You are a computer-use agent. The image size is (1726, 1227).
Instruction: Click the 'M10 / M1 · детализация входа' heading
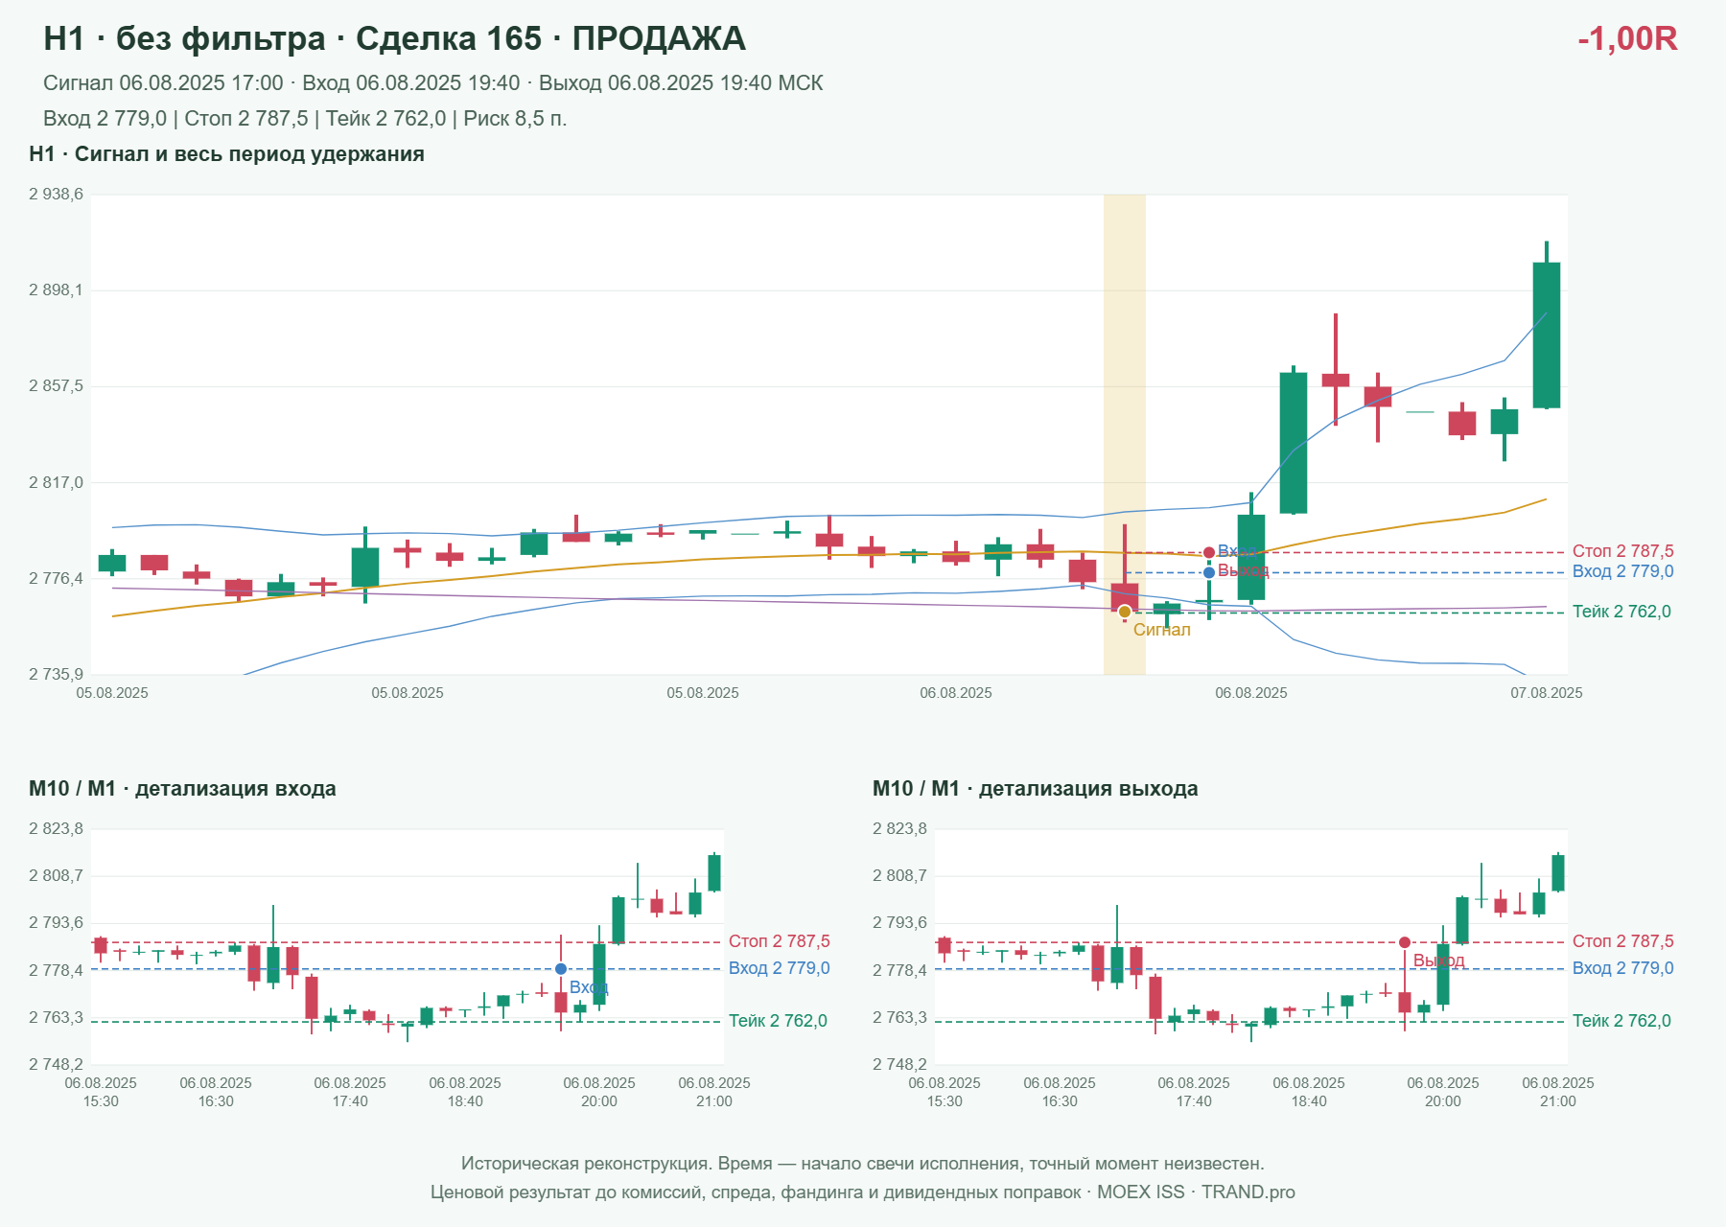click(182, 789)
